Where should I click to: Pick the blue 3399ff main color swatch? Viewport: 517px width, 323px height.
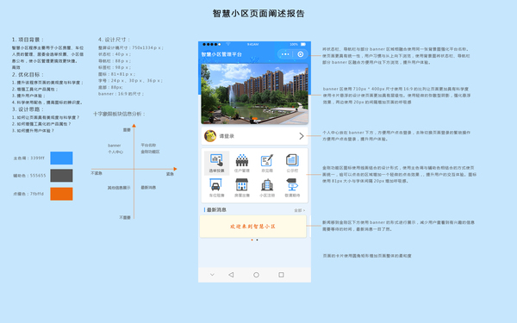(x=61, y=158)
